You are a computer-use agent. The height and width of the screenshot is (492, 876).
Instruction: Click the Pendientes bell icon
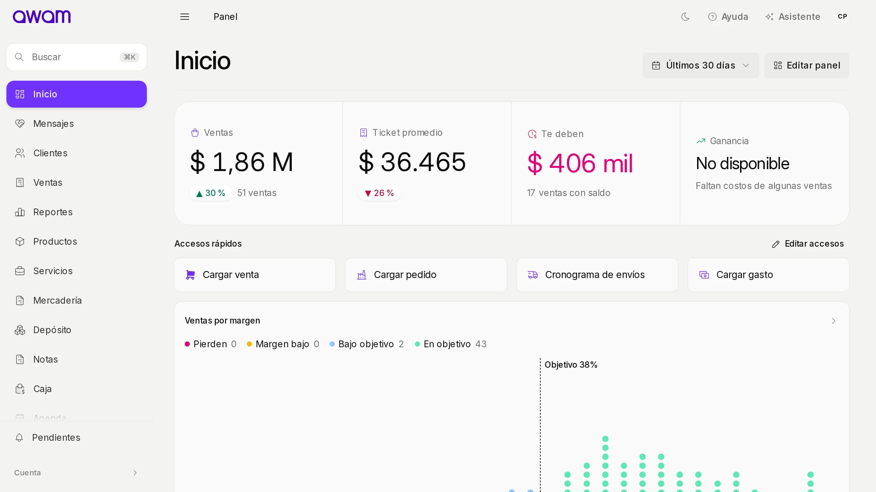19,438
